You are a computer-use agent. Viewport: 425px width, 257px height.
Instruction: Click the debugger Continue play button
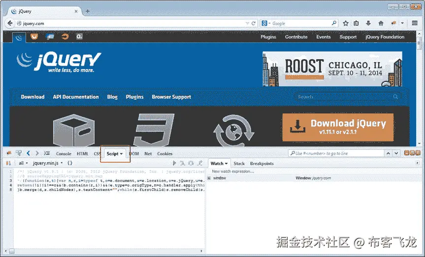click(174, 163)
